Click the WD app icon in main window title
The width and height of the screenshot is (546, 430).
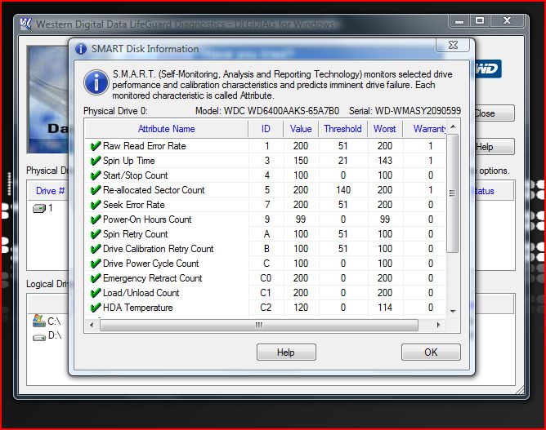(x=26, y=24)
